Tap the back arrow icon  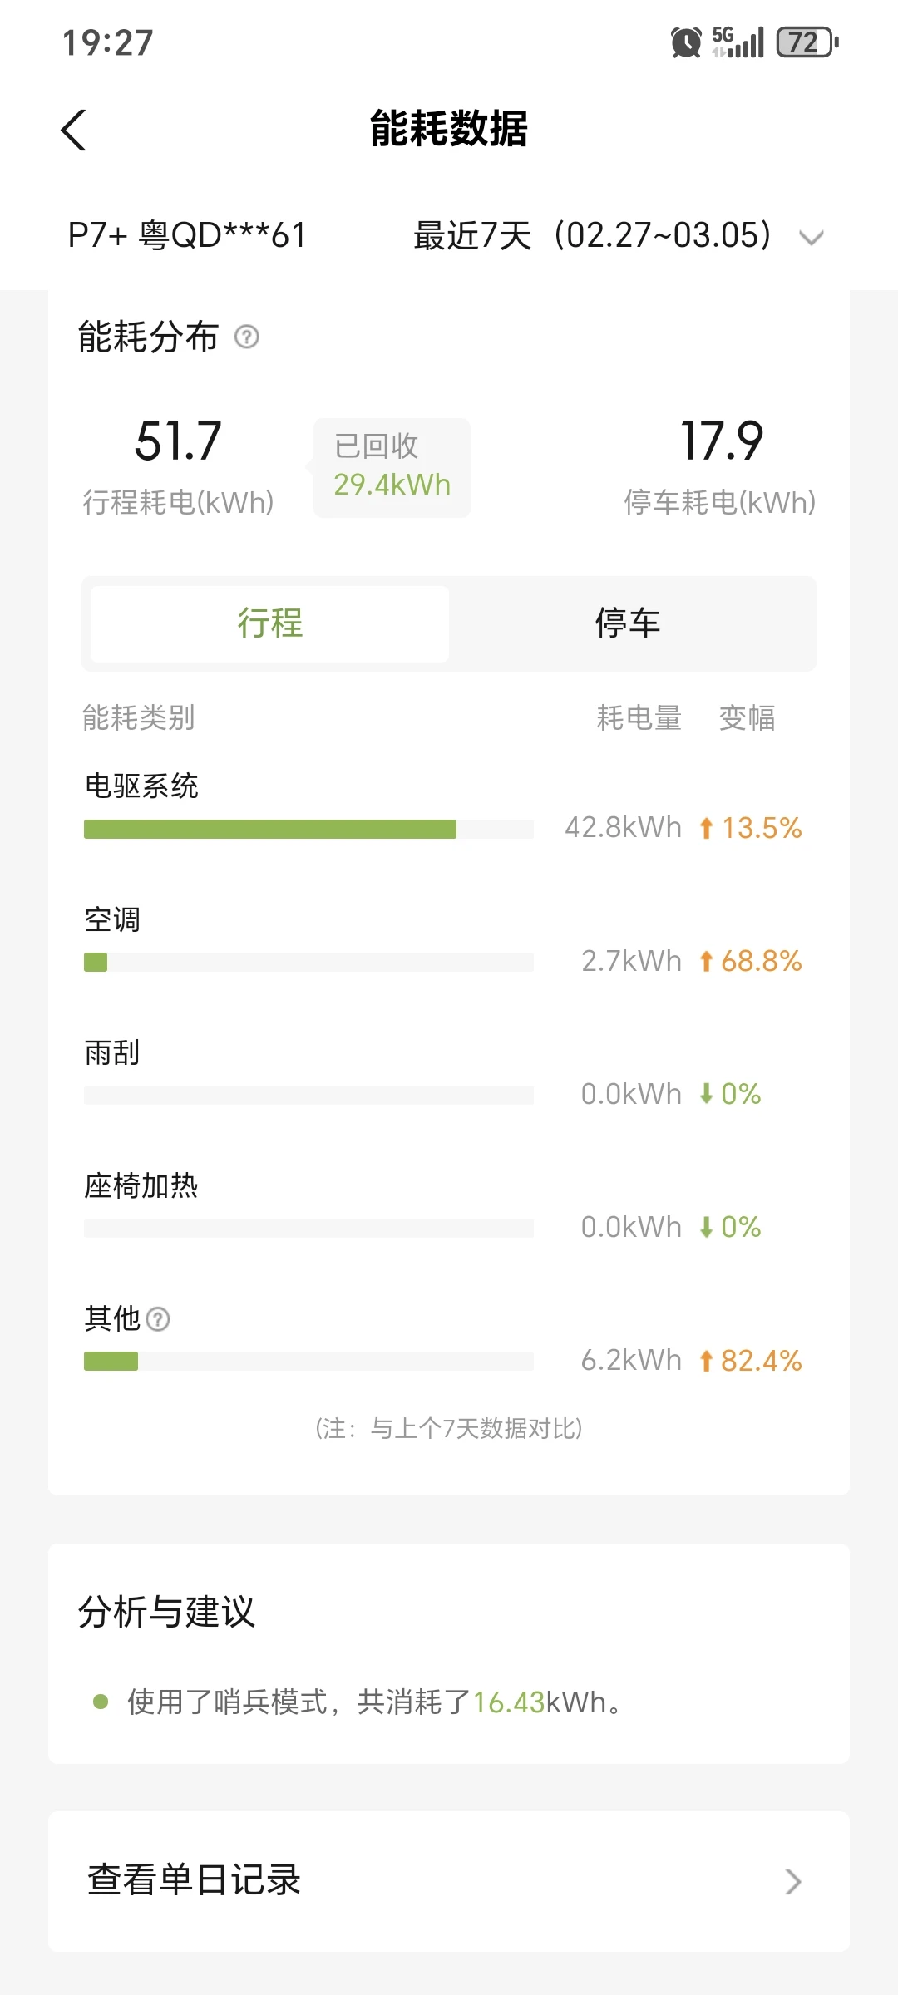tap(74, 131)
